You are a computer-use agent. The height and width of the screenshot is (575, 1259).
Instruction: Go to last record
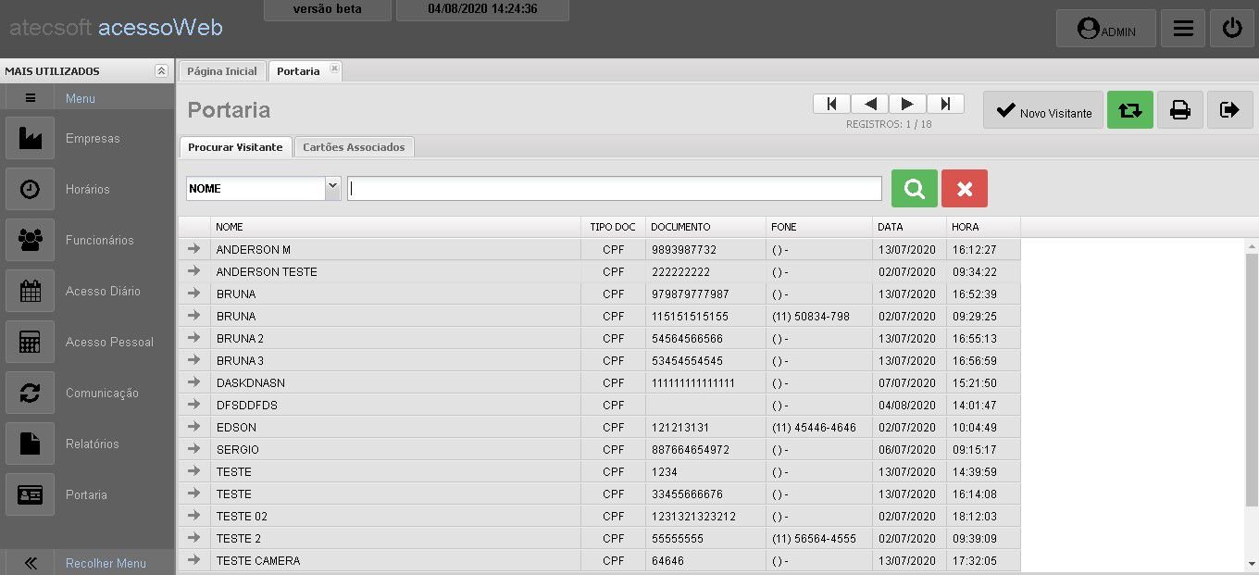pos(945,104)
